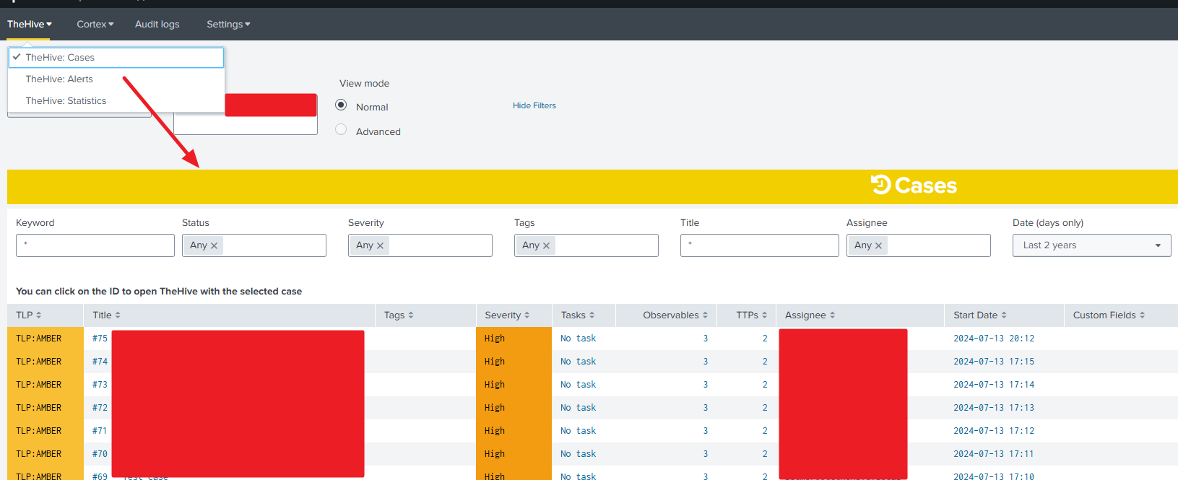The width and height of the screenshot is (1178, 480).
Task: Remove the Any chip from Tags filter
Action: click(x=546, y=245)
